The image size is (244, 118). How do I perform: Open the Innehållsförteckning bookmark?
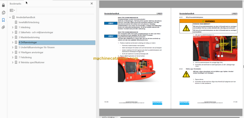(29, 22)
